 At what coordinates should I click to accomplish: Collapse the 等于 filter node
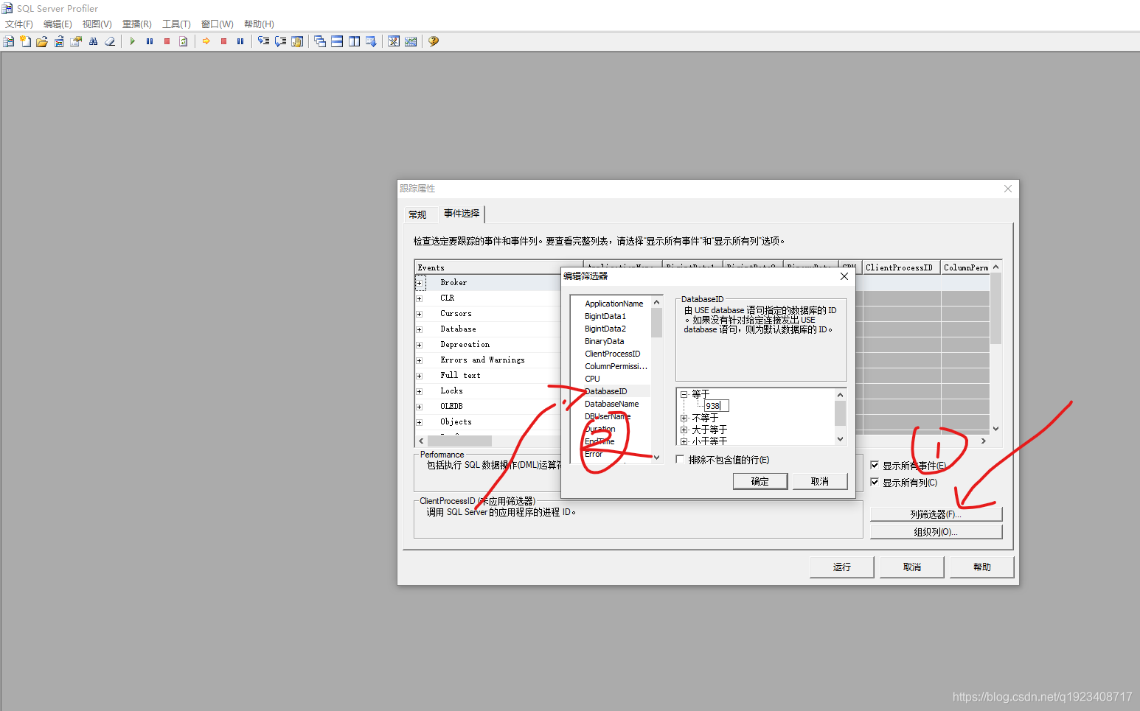[684, 394]
